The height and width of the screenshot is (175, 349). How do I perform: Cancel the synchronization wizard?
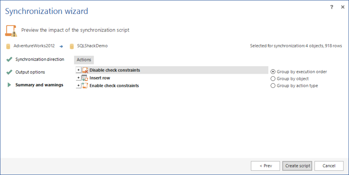(x=329, y=166)
